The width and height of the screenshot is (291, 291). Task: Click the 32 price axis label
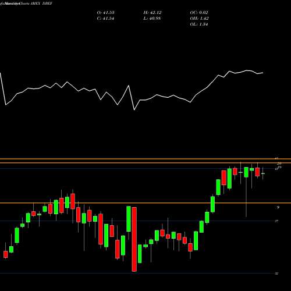pyautogui.click(x=276, y=274)
